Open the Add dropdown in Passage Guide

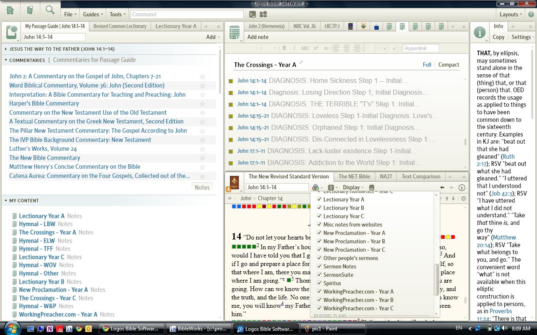click(x=213, y=37)
